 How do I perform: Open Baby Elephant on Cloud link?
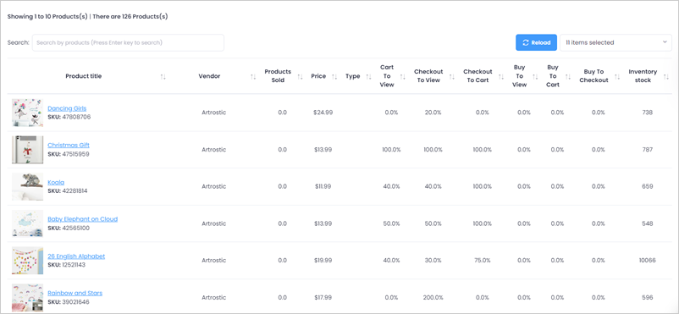tap(83, 219)
